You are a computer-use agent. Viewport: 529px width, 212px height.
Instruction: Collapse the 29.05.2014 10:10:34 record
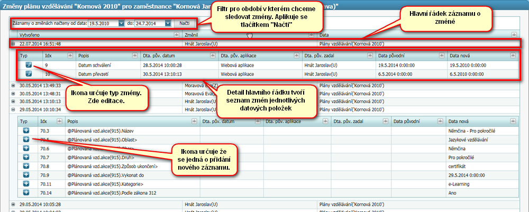[14, 109]
